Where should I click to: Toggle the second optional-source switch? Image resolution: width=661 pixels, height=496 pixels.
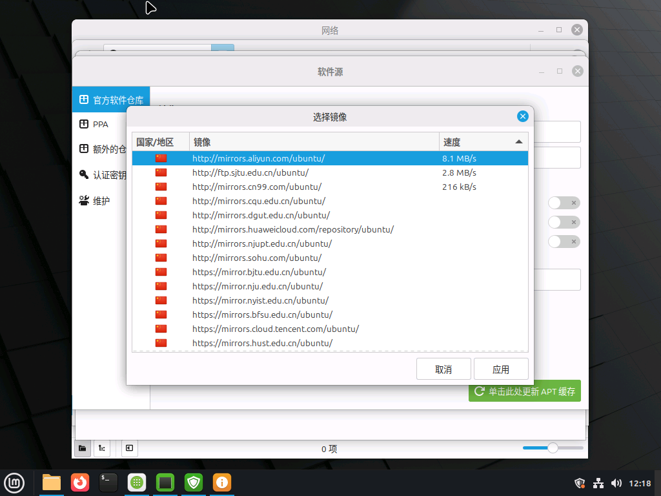[564, 222]
